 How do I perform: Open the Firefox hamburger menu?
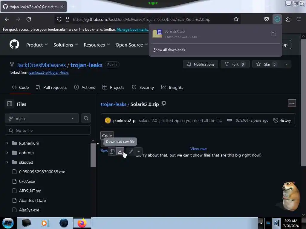pyautogui.click(x=299, y=19)
